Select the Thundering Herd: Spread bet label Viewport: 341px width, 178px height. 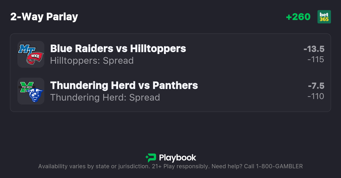105,97
